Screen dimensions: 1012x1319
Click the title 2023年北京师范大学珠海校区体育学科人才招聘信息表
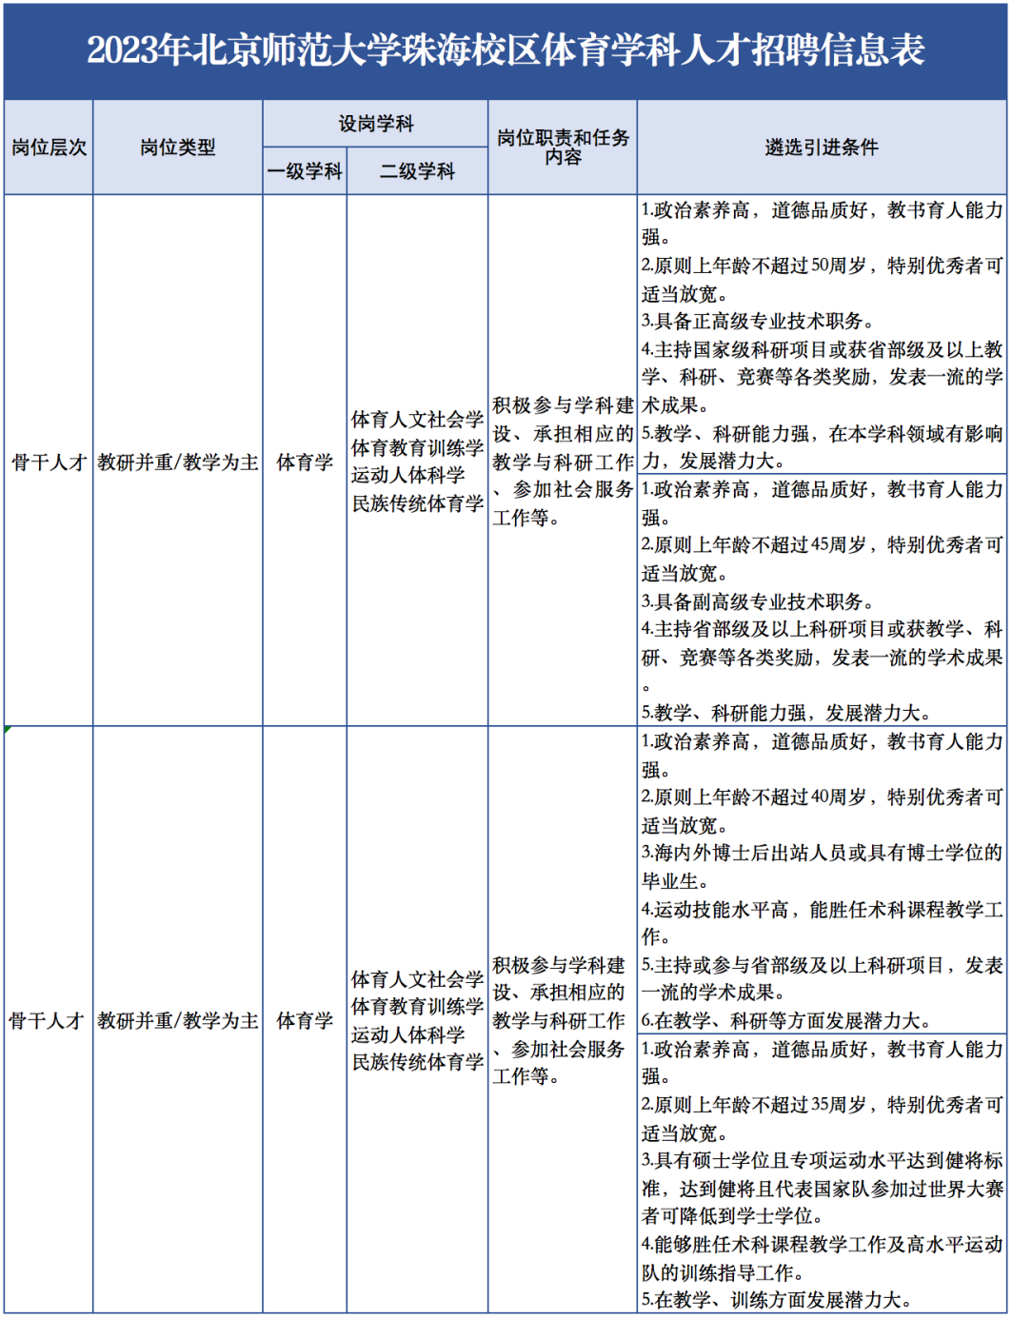click(x=506, y=50)
